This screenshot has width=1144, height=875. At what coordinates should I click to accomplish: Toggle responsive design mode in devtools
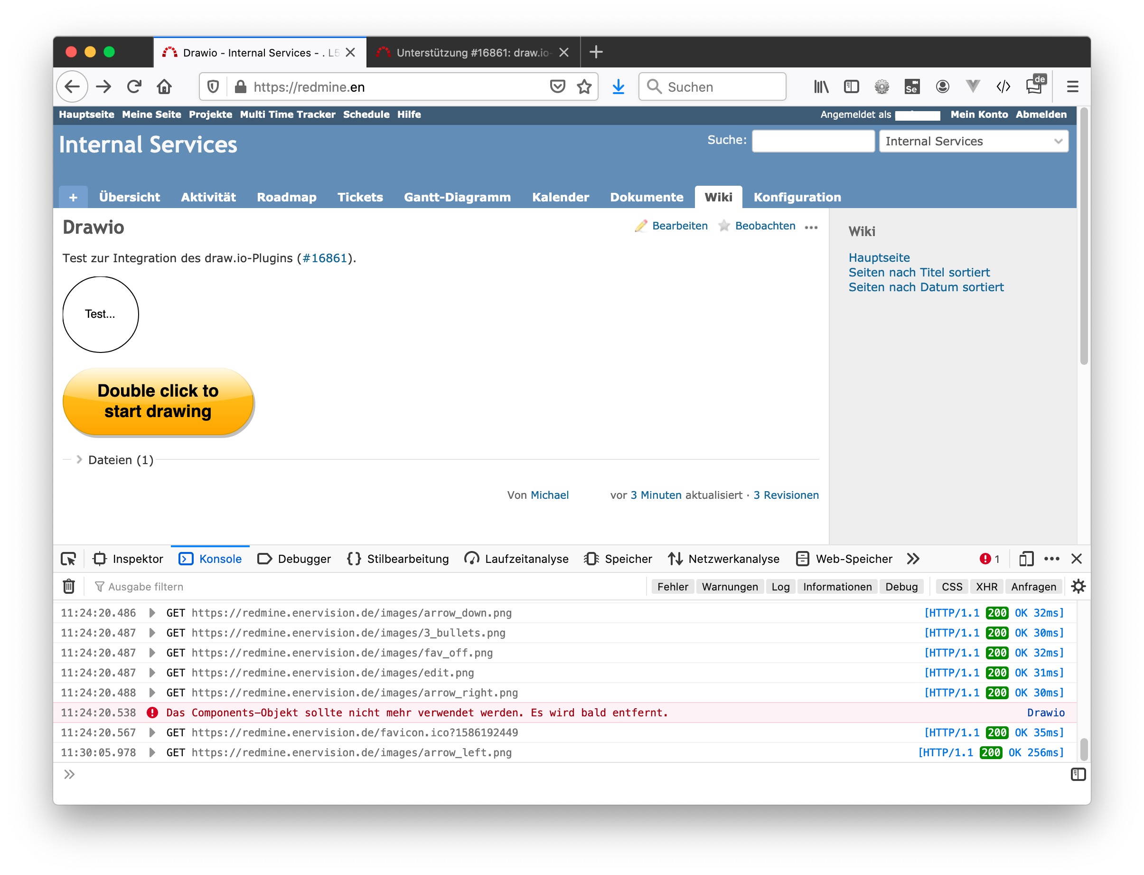pos(1026,558)
